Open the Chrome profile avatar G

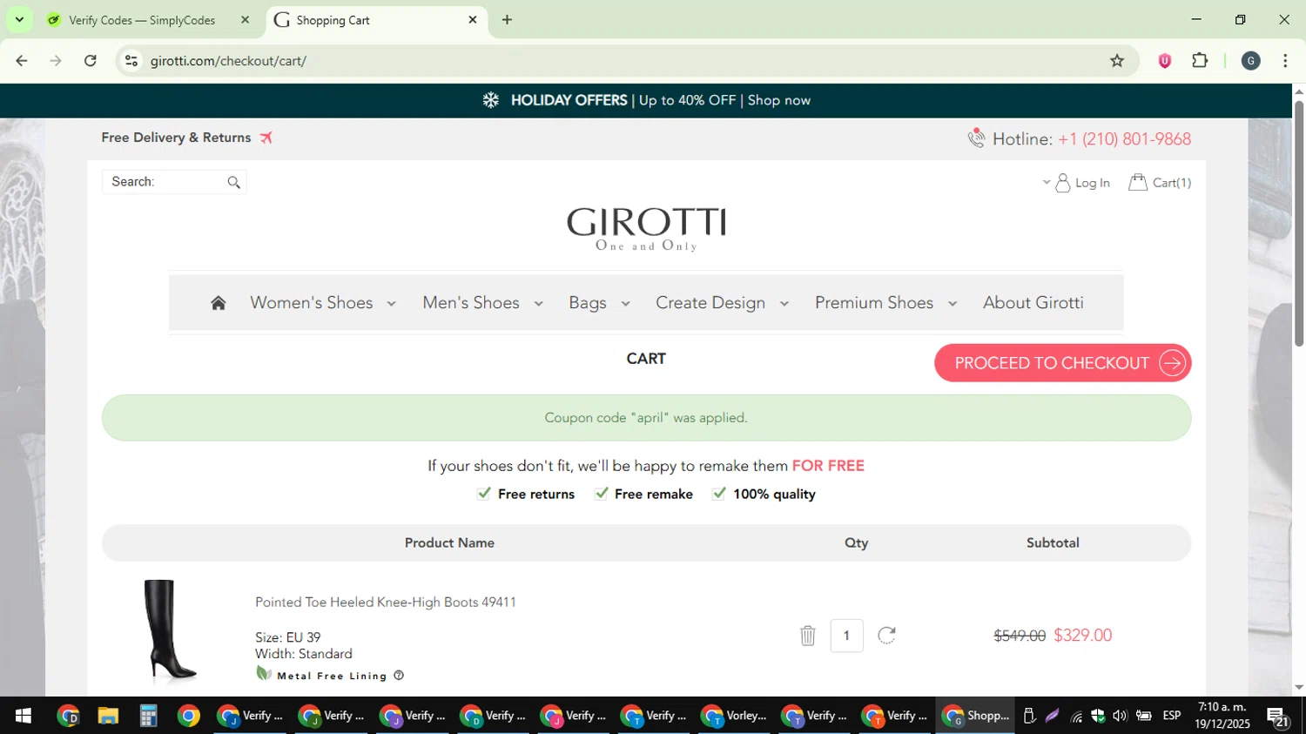click(x=1251, y=61)
